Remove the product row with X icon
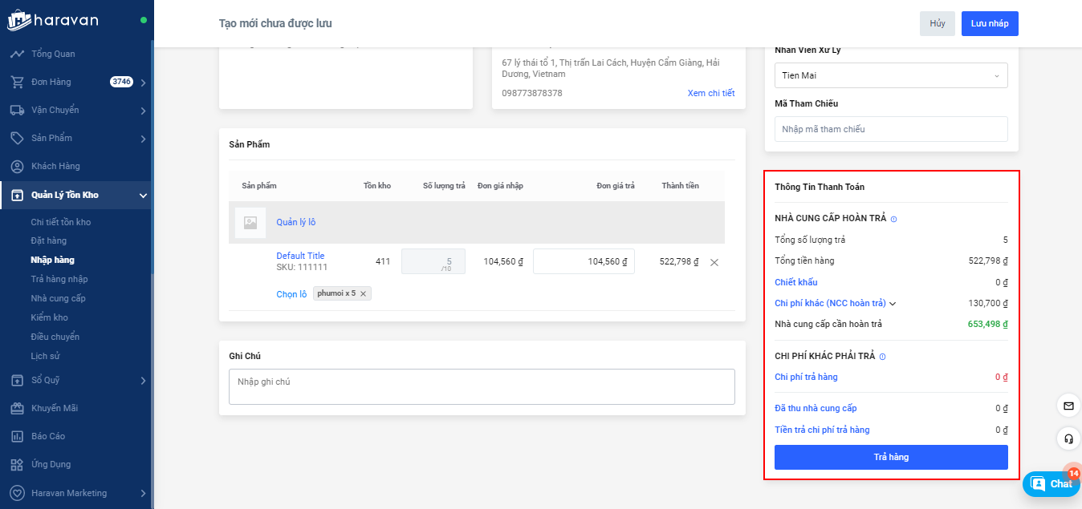The image size is (1082, 509). coord(714,262)
